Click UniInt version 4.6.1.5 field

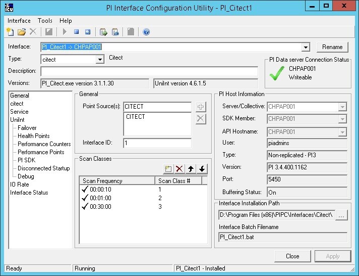(206, 83)
